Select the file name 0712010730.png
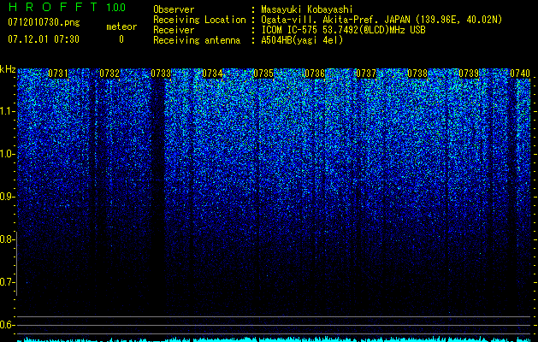This screenshot has width=538, height=342. (44, 23)
